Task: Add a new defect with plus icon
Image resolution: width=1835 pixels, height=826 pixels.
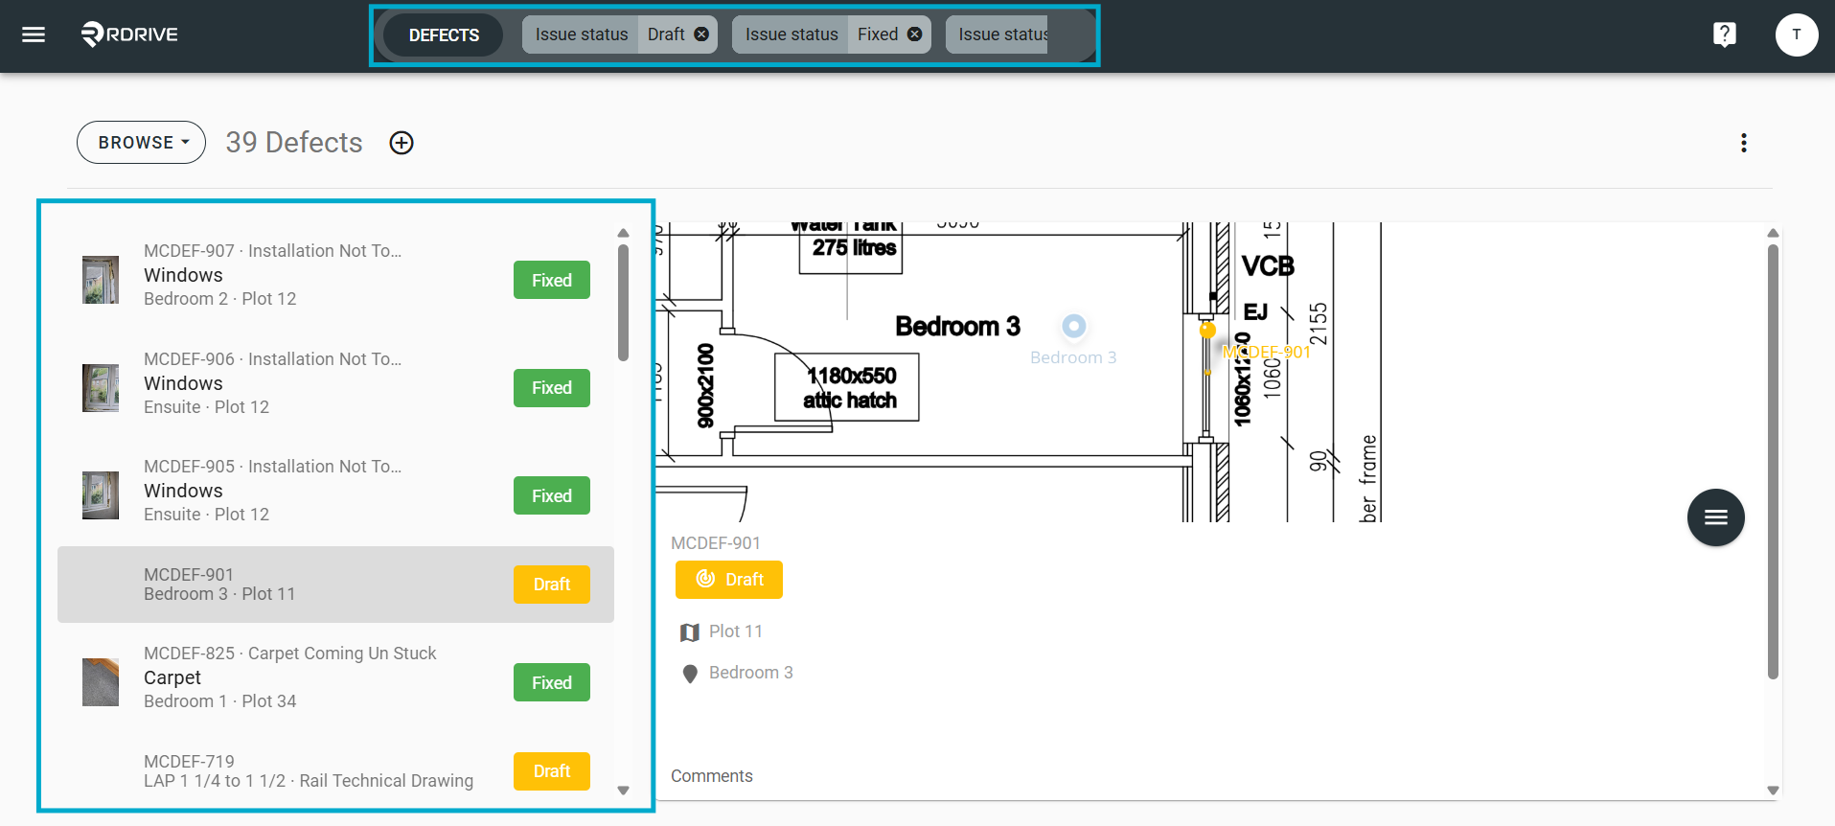Action: 401,143
